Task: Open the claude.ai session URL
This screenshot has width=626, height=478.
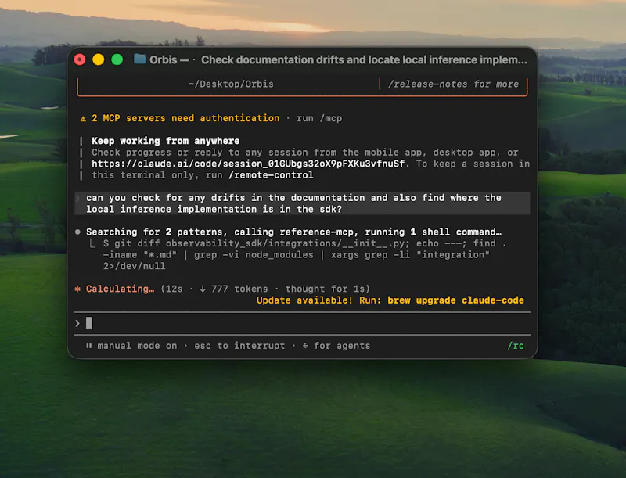Action: pyautogui.click(x=248, y=164)
